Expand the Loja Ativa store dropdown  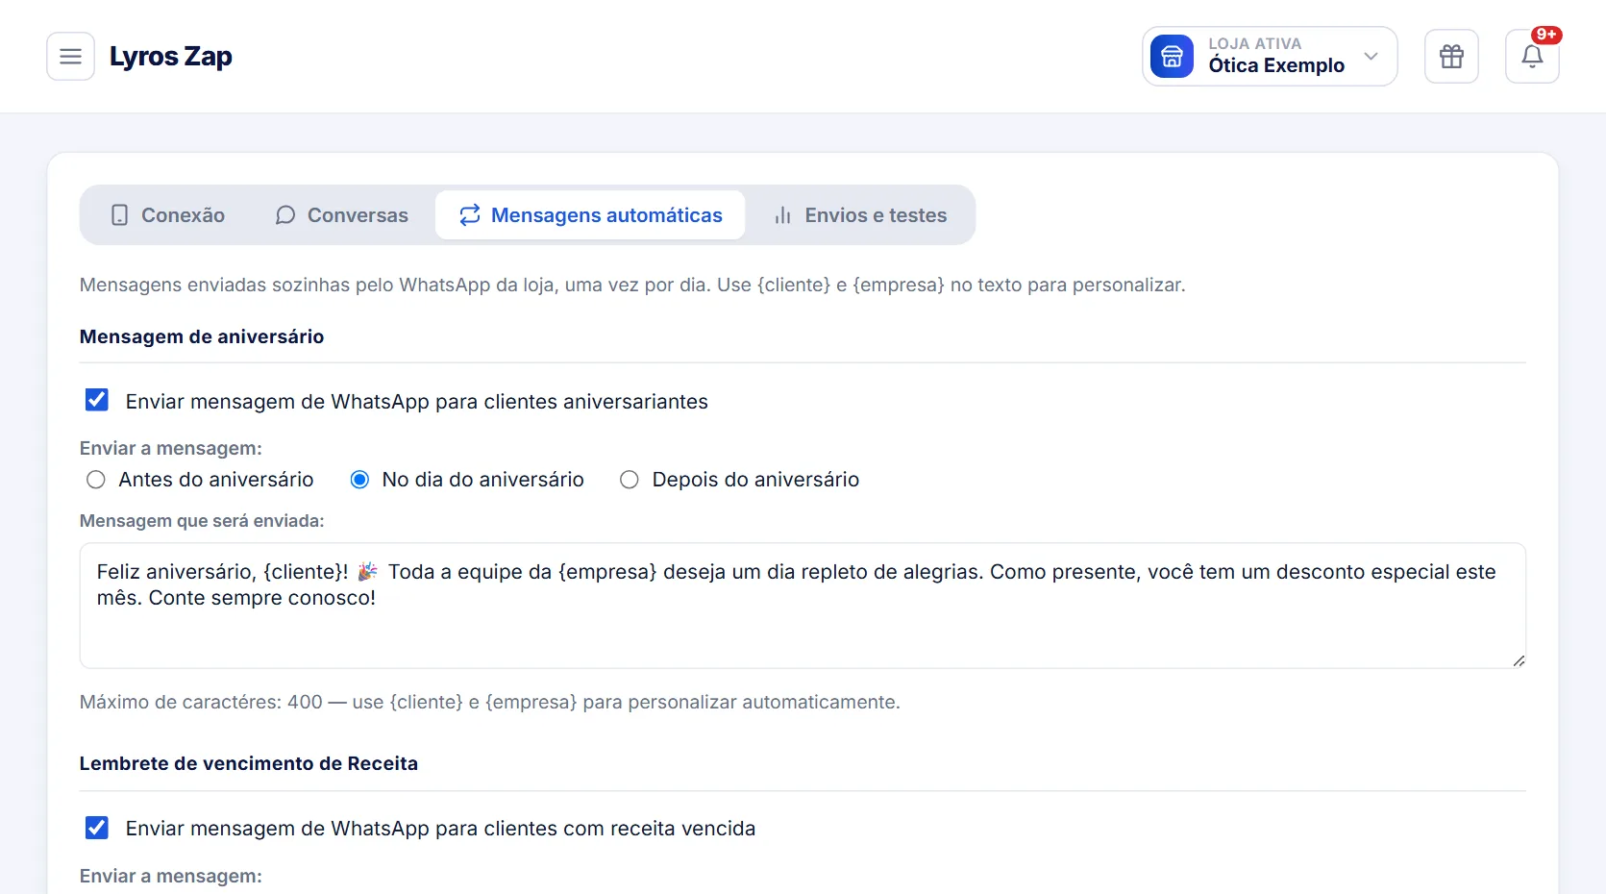[1270, 57]
